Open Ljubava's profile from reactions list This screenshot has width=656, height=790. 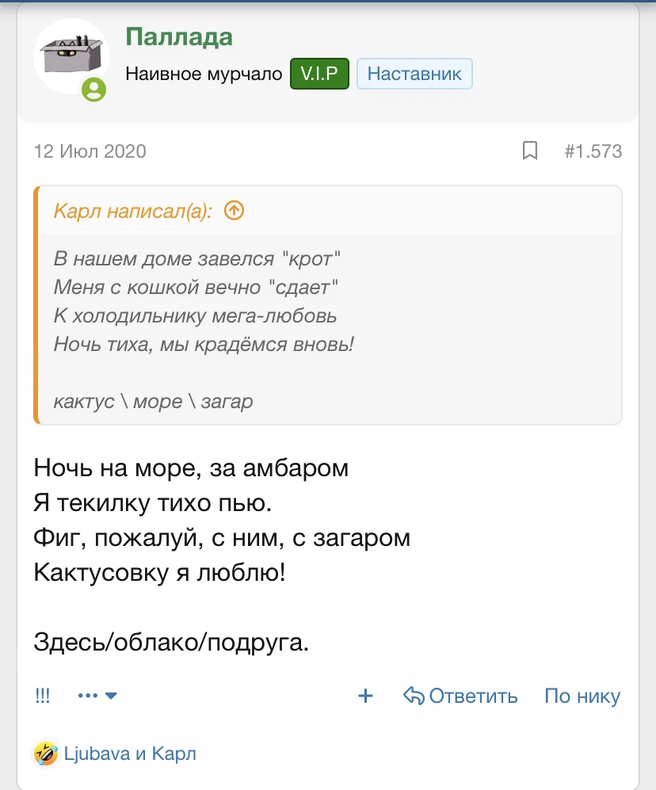(x=97, y=754)
